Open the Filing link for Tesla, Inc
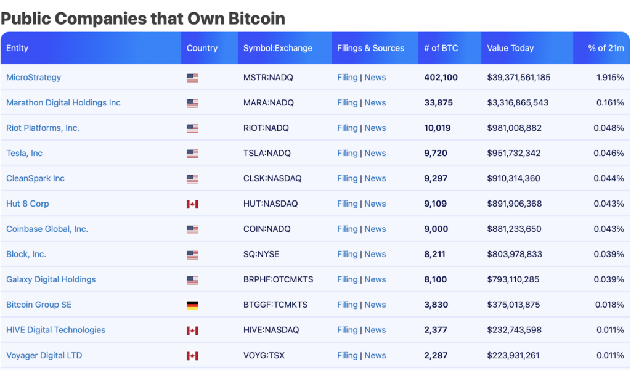 coord(348,154)
